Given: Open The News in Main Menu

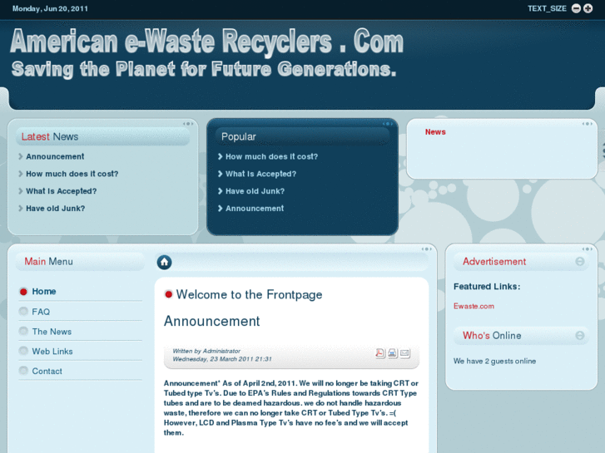Looking at the screenshot, I should point(52,332).
